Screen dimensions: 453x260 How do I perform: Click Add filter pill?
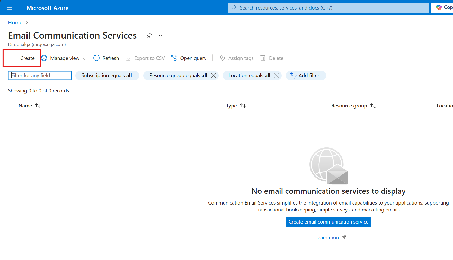click(306, 76)
